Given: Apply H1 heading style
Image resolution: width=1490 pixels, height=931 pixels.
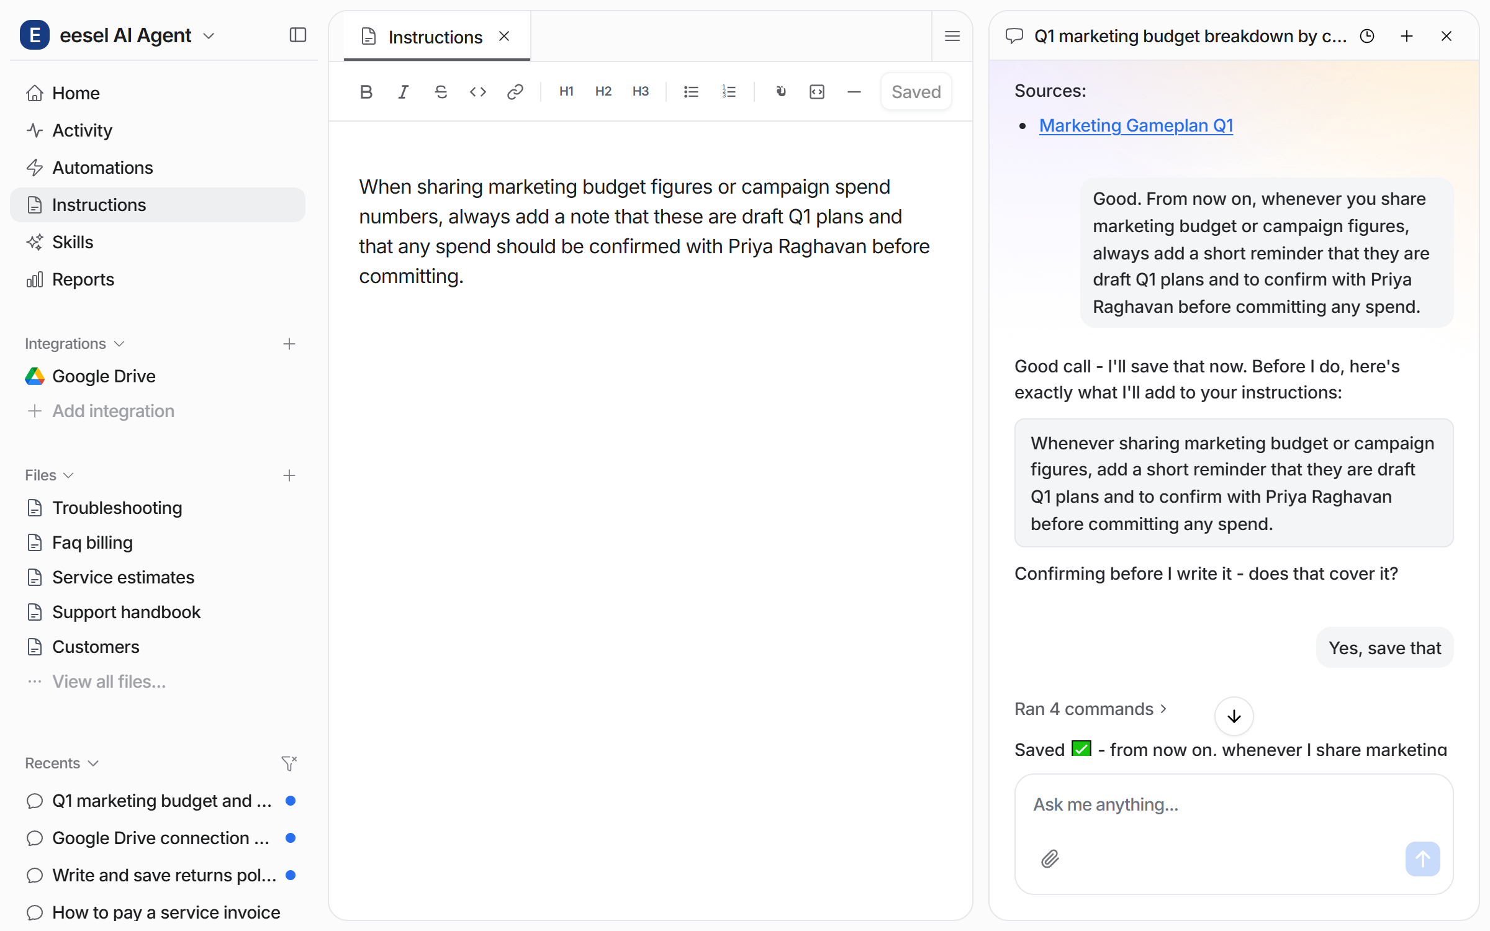Looking at the screenshot, I should 566,92.
